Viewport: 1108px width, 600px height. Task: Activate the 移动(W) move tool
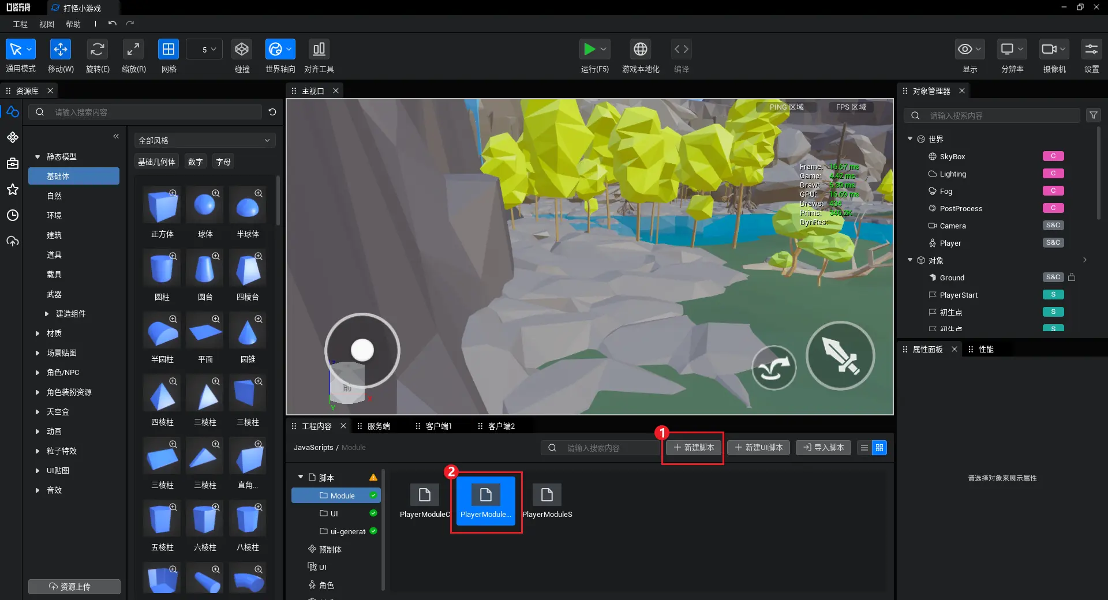coord(61,49)
